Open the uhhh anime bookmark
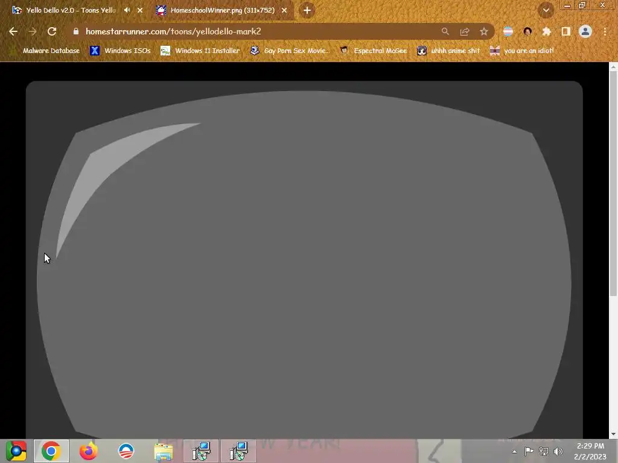This screenshot has height=463, width=618. point(448,51)
